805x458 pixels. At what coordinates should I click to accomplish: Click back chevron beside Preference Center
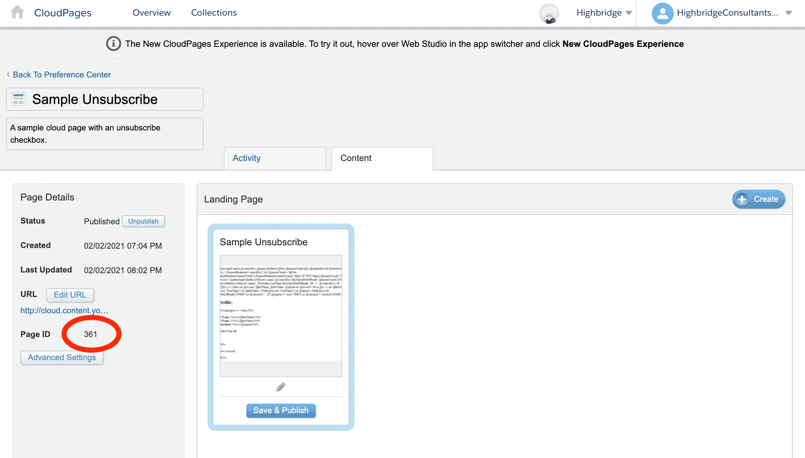[x=8, y=75]
